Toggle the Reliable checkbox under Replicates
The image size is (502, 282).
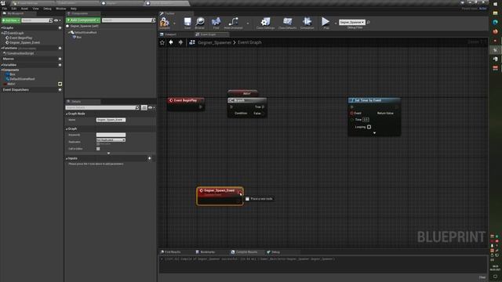point(98,144)
